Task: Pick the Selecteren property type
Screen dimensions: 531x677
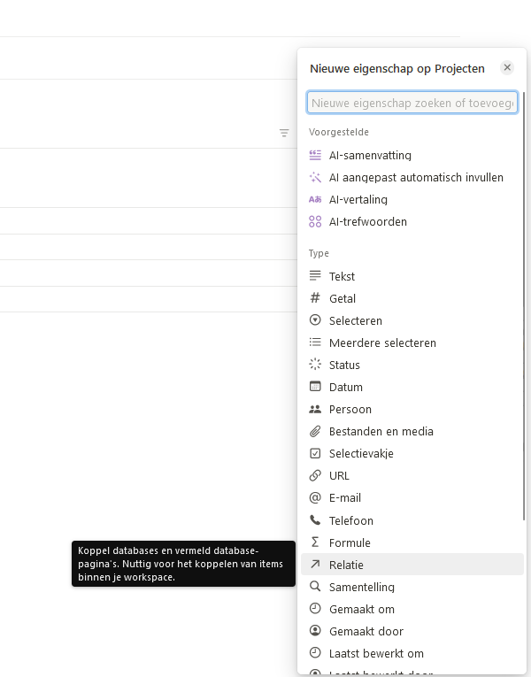Action: pyautogui.click(x=412, y=320)
